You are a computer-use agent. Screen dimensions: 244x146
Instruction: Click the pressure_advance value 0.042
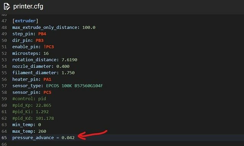pyautogui.click(x=68, y=138)
